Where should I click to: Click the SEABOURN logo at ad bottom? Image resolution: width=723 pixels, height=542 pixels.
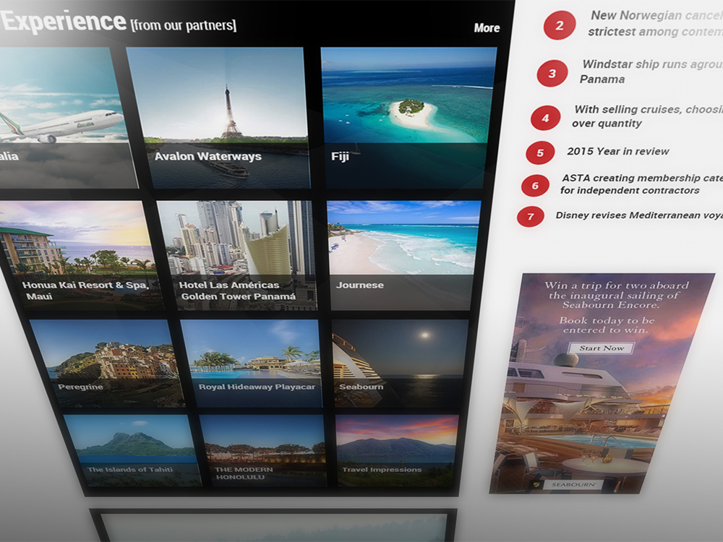coord(573,484)
